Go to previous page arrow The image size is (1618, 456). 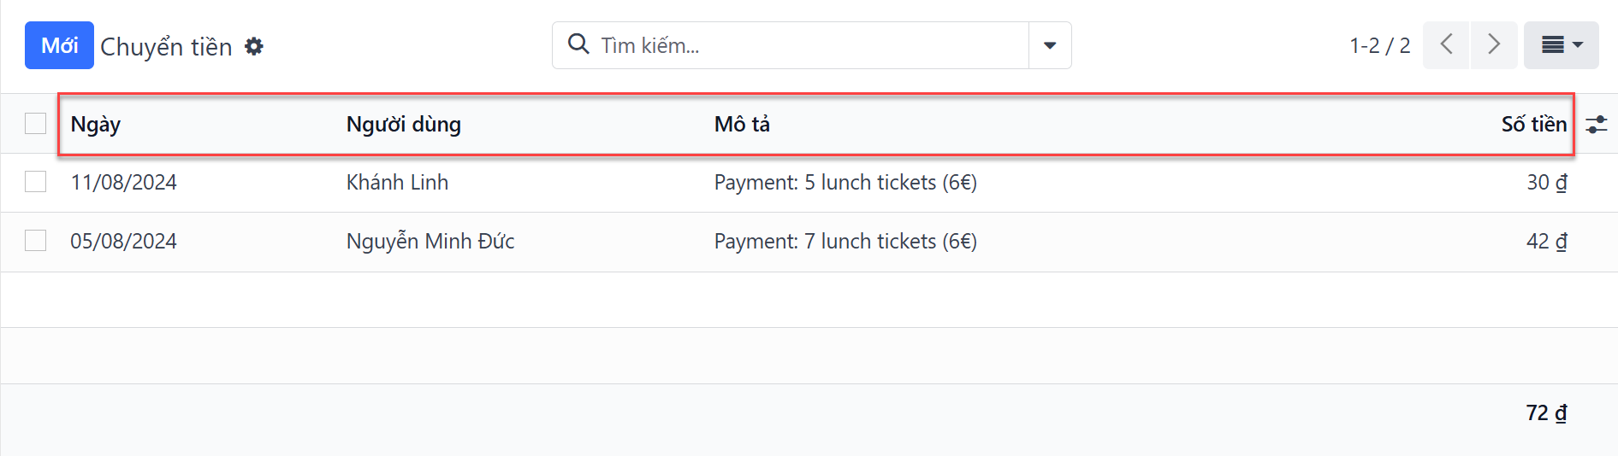pyautogui.click(x=1446, y=45)
